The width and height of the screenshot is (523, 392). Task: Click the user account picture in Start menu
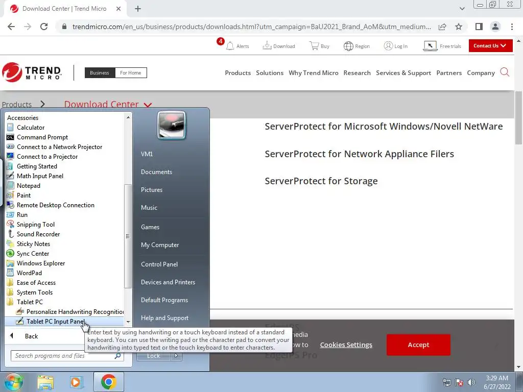172,125
